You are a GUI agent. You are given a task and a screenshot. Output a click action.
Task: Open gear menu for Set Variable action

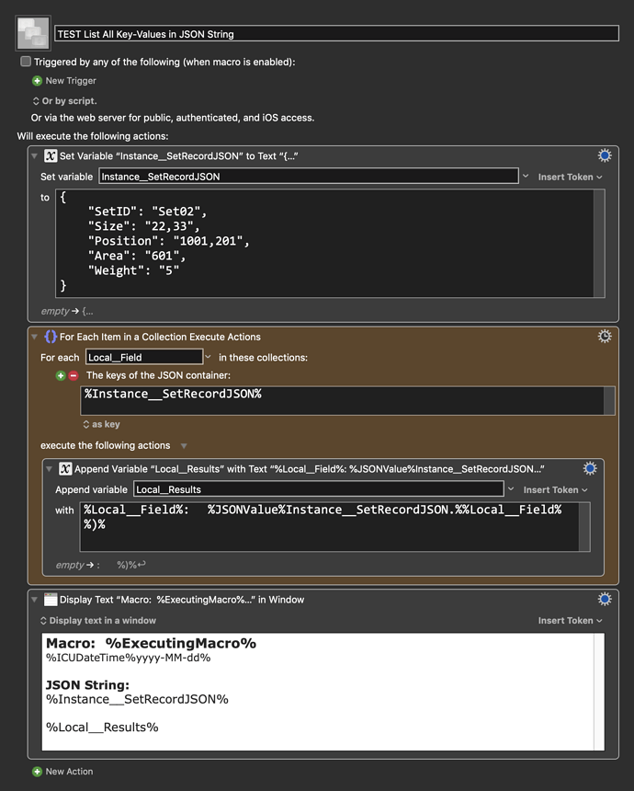point(605,155)
